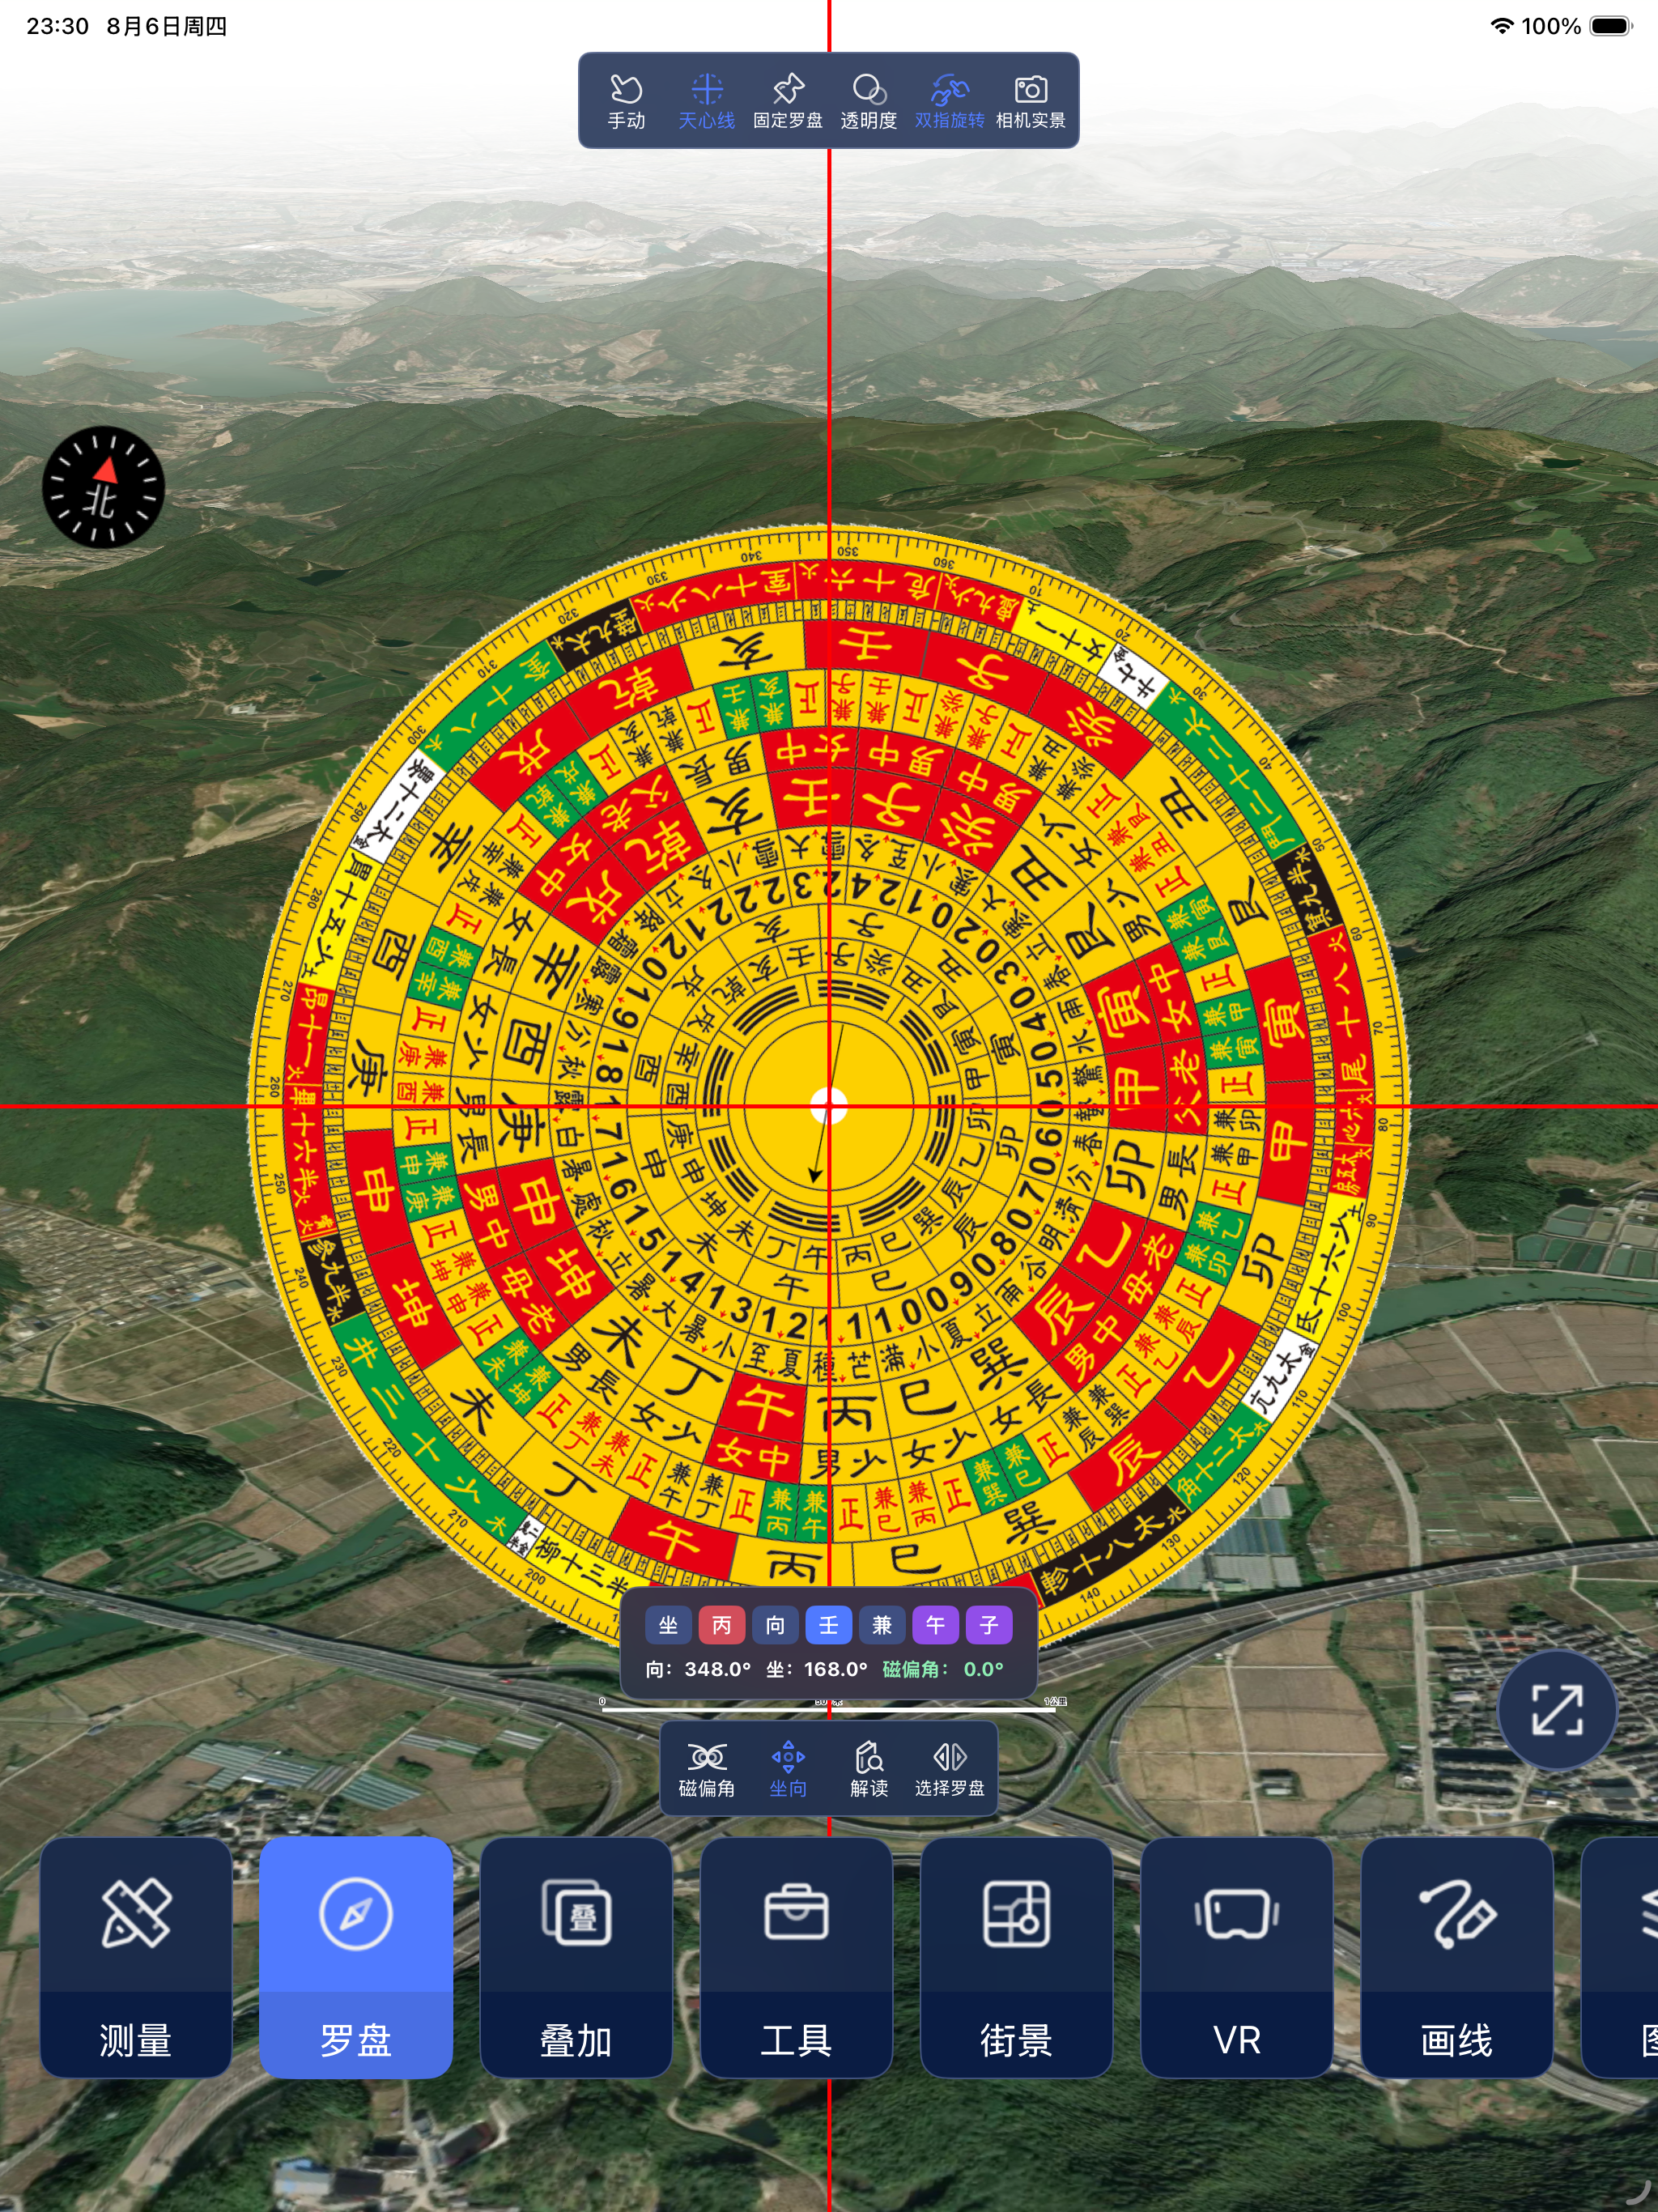Tap the 向: 348.0° value

tap(698, 1669)
